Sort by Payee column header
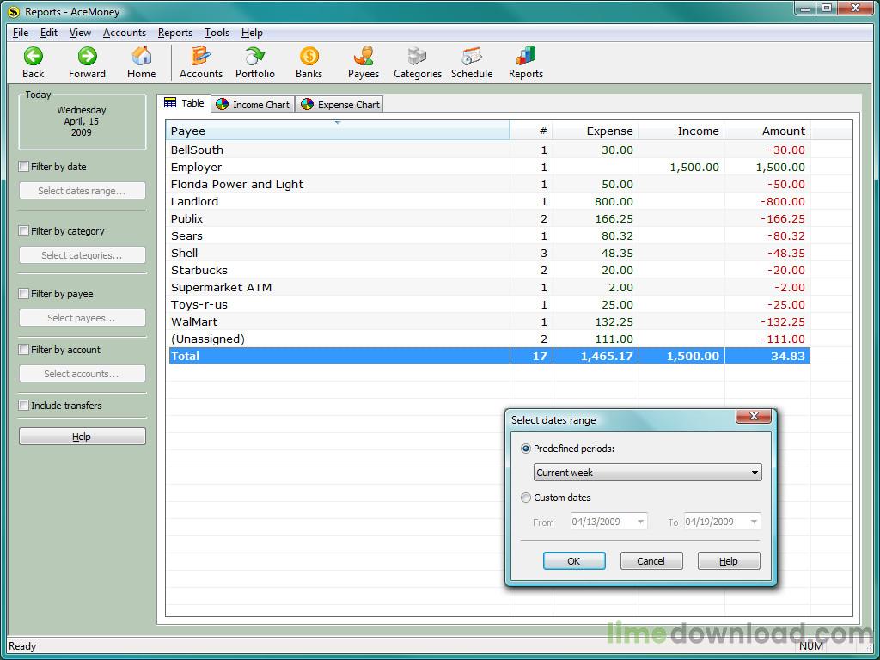This screenshot has width=880, height=660. 338,131
